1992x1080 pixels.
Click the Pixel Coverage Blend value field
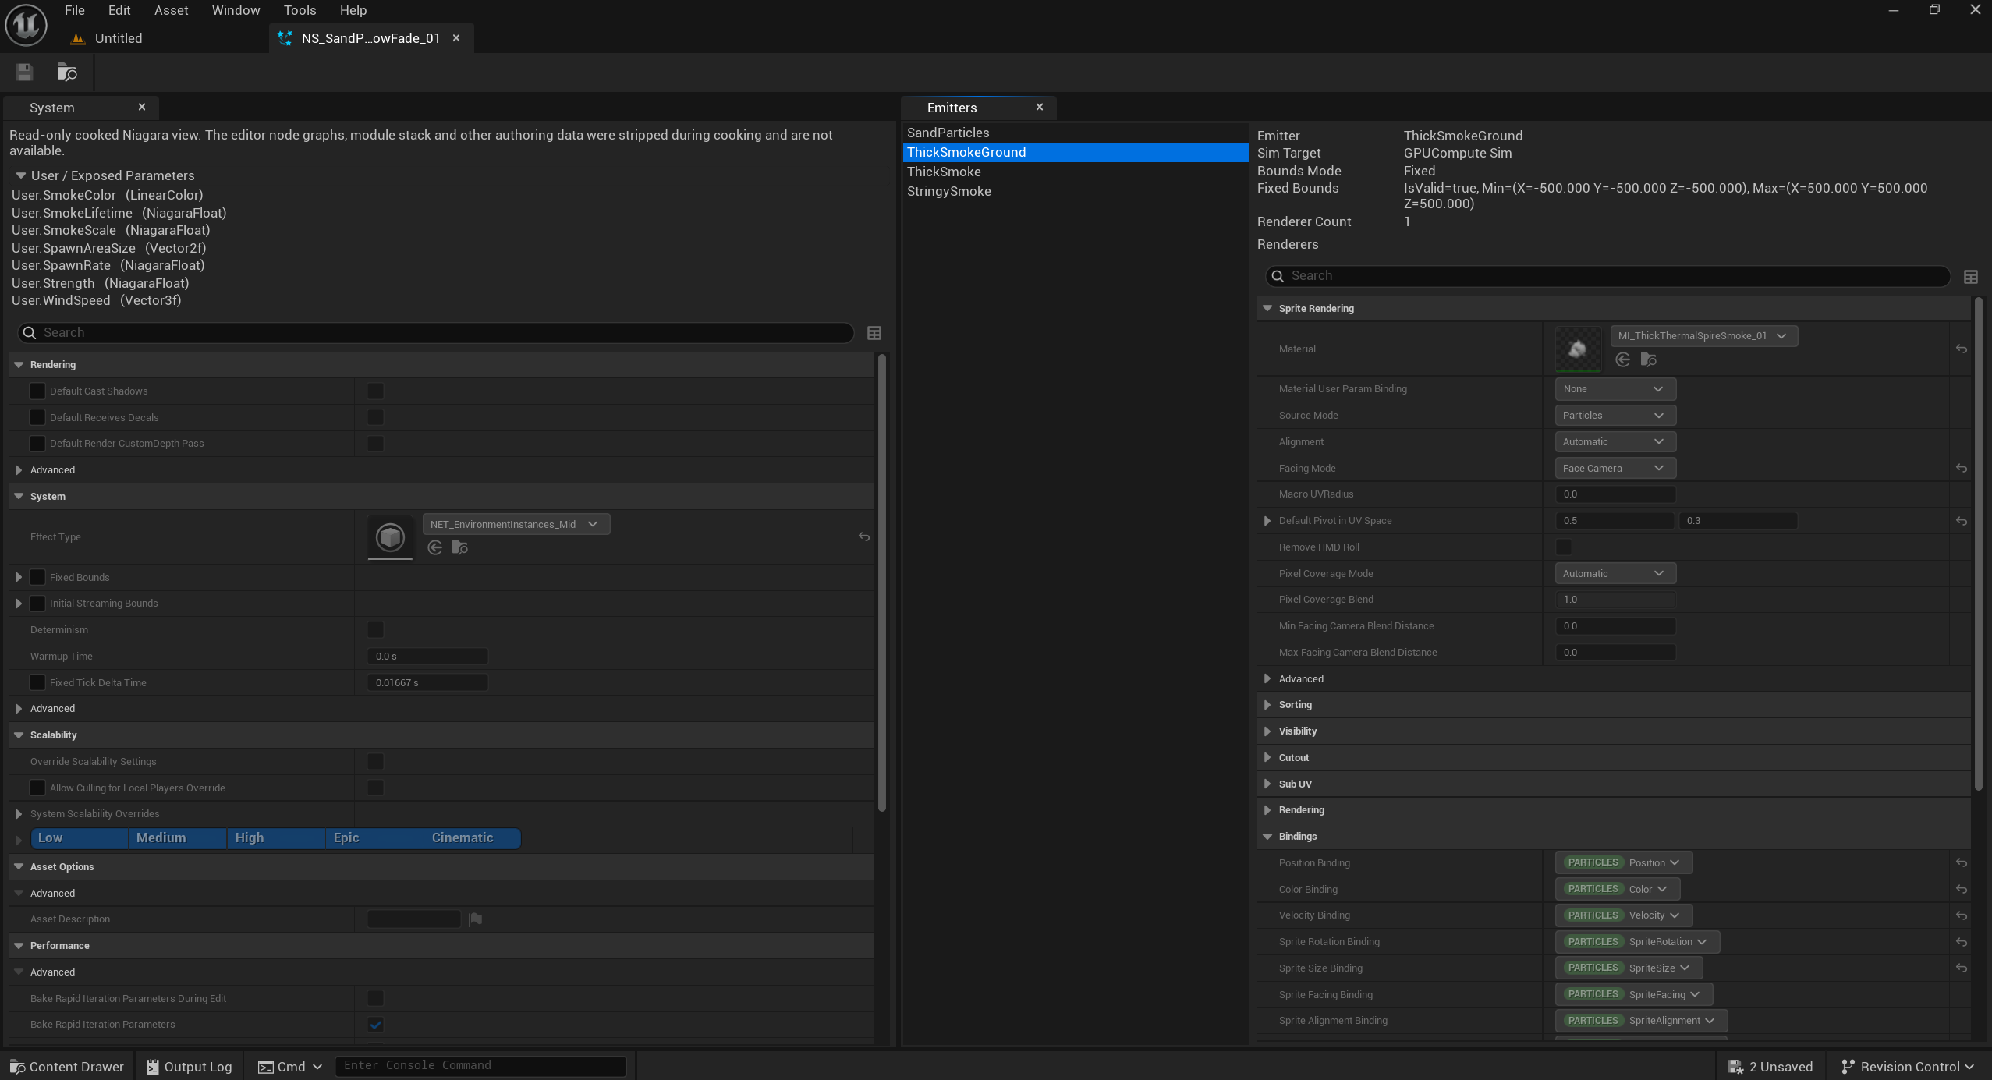[x=1615, y=600]
